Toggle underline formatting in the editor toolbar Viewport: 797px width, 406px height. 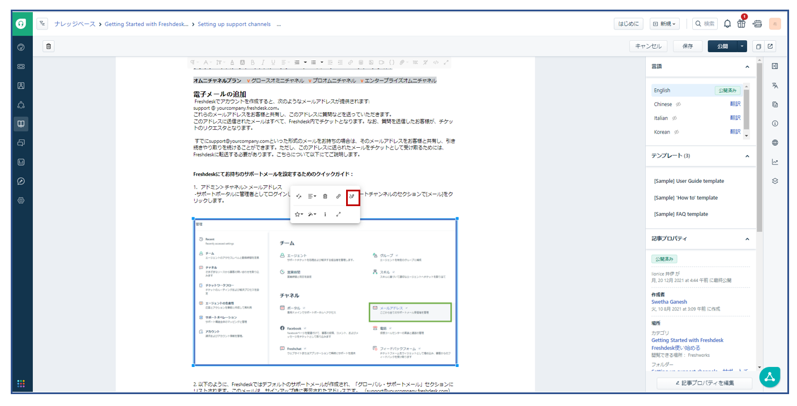click(273, 62)
